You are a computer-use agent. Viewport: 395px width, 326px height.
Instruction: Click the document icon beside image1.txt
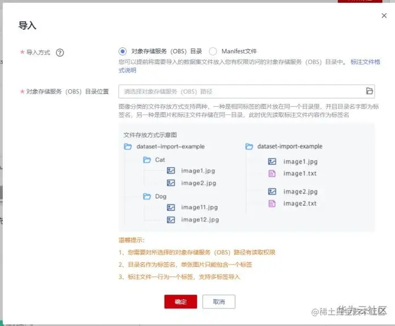click(272, 174)
